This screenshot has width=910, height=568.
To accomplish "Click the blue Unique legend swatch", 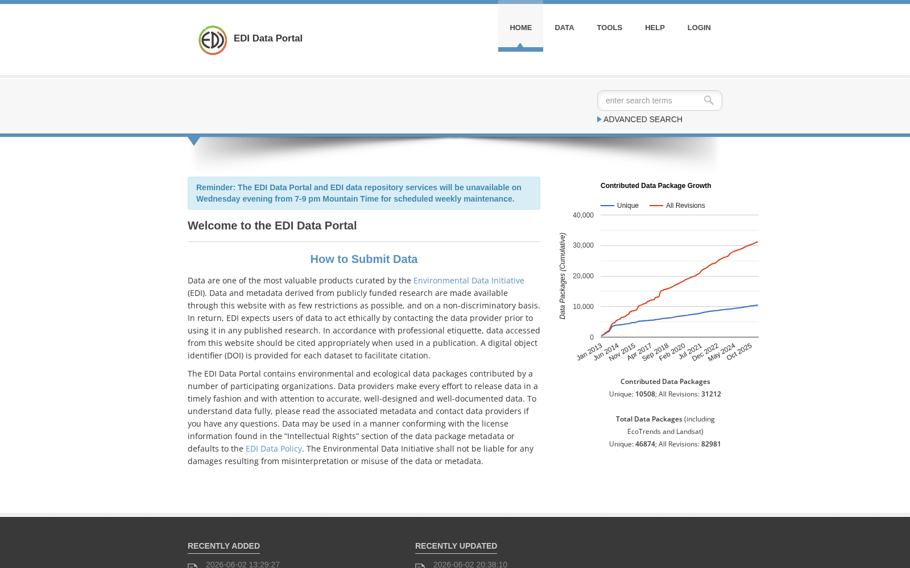I will coord(607,206).
